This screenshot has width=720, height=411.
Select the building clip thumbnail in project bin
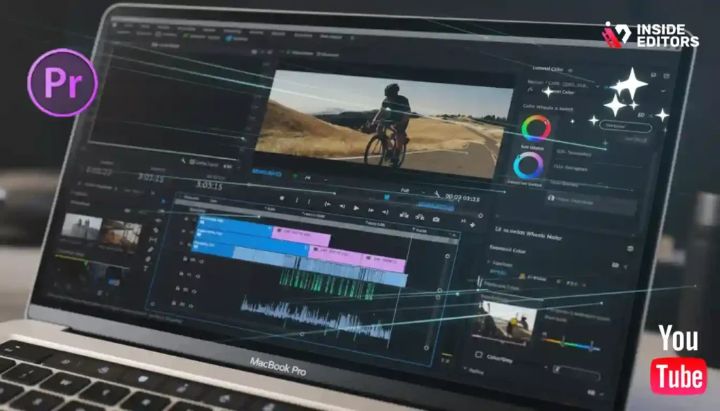[x=82, y=228]
